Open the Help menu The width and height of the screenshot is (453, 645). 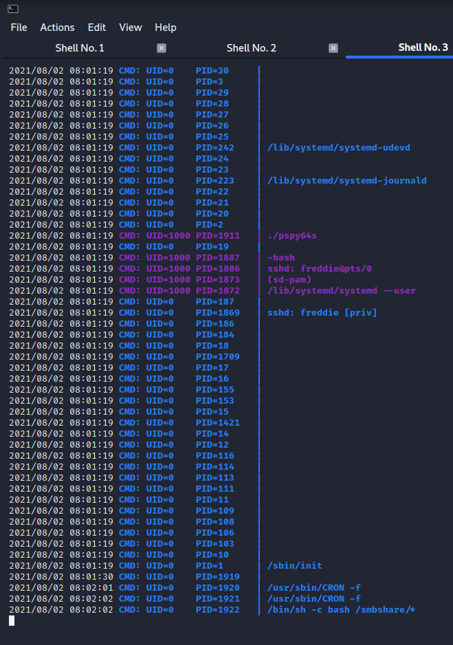pyautogui.click(x=166, y=28)
